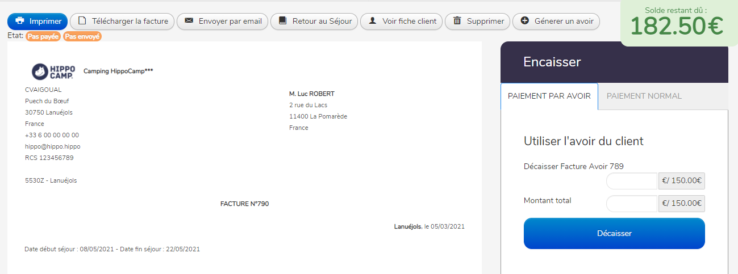738x274 pixels.
Task: Click the Pas envoyé status badge
Action: (82, 36)
